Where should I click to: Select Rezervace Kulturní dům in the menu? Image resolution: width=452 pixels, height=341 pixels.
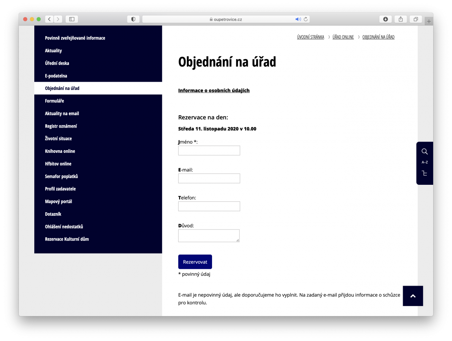pyautogui.click(x=67, y=239)
